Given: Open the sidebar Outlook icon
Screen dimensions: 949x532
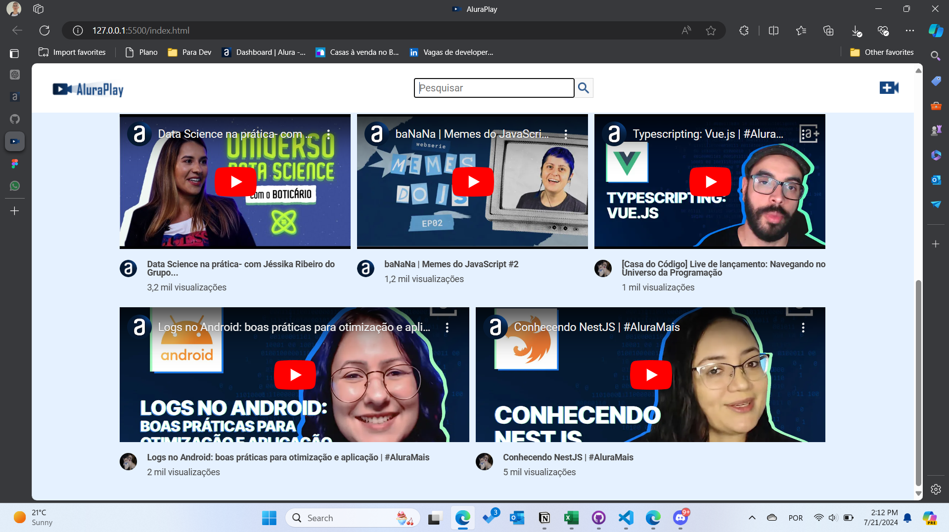Looking at the screenshot, I should (936, 180).
